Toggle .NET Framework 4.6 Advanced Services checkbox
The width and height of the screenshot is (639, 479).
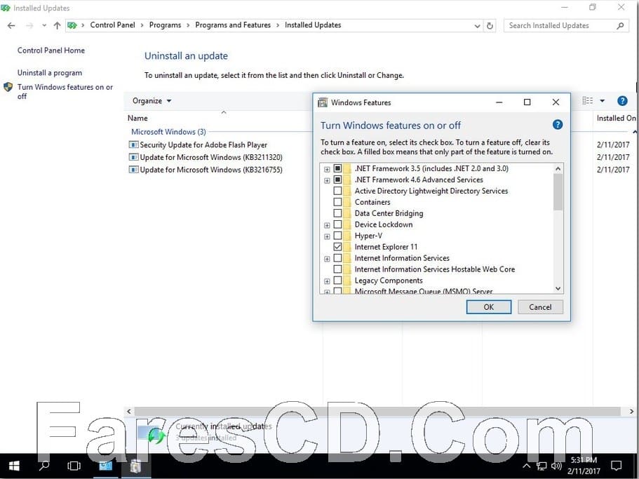[337, 180]
